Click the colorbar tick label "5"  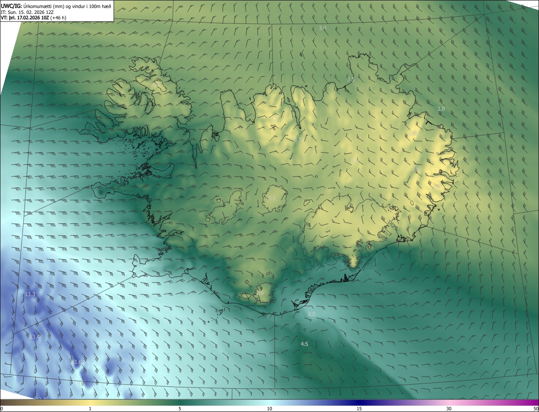(x=180, y=409)
